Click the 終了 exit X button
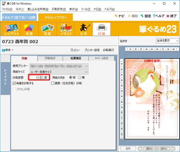The width and height of the screenshot is (180, 152). coord(171,16)
